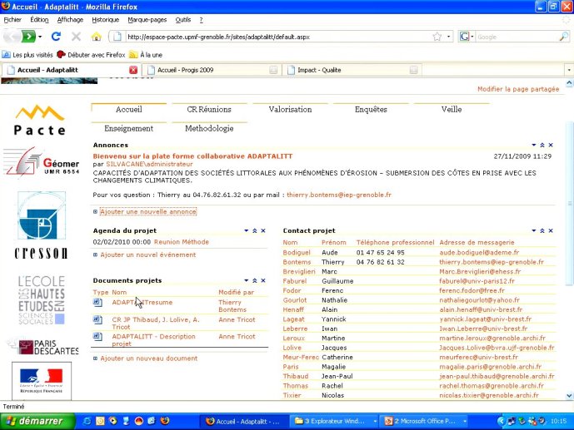Click the Pacte logo in the sidebar

(40, 120)
